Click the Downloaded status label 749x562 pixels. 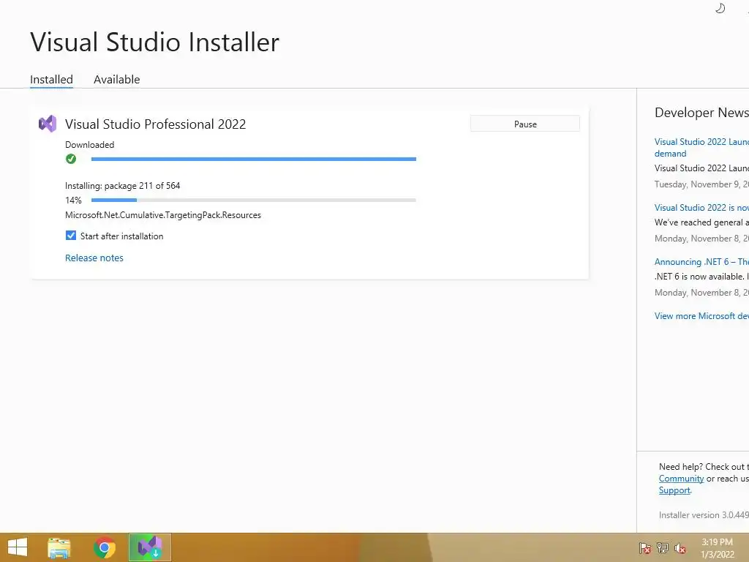click(90, 144)
